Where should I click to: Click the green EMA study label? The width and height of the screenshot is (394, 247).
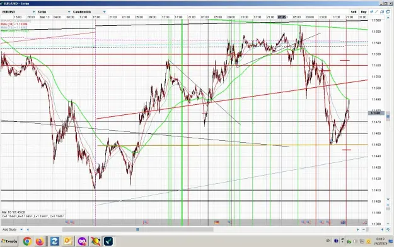tap(14, 30)
